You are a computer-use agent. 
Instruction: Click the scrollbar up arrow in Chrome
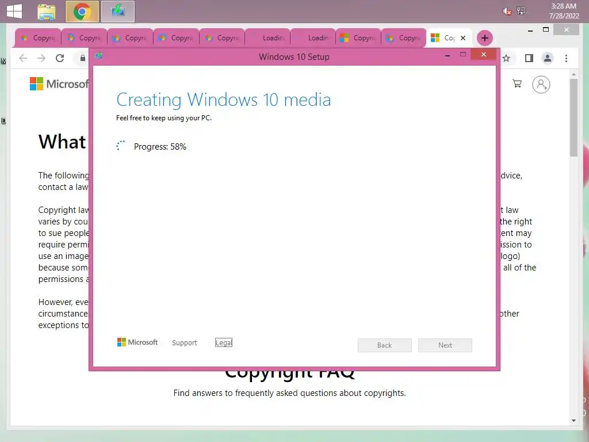(x=573, y=74)
